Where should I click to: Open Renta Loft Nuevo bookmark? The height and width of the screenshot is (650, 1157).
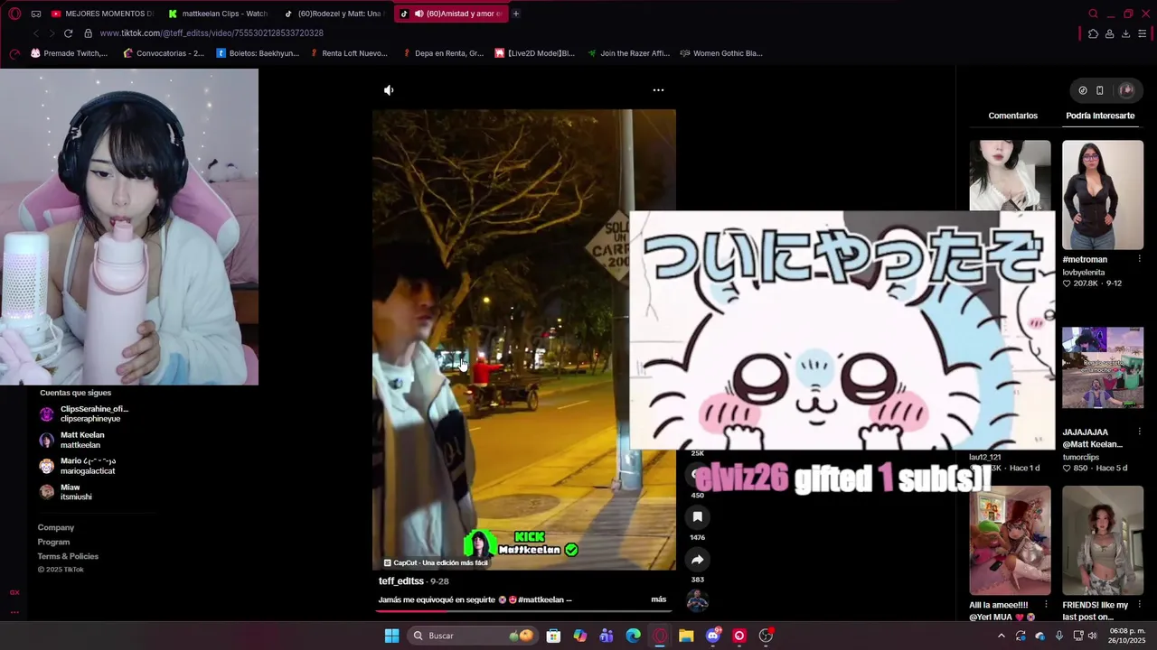(348, 53)
